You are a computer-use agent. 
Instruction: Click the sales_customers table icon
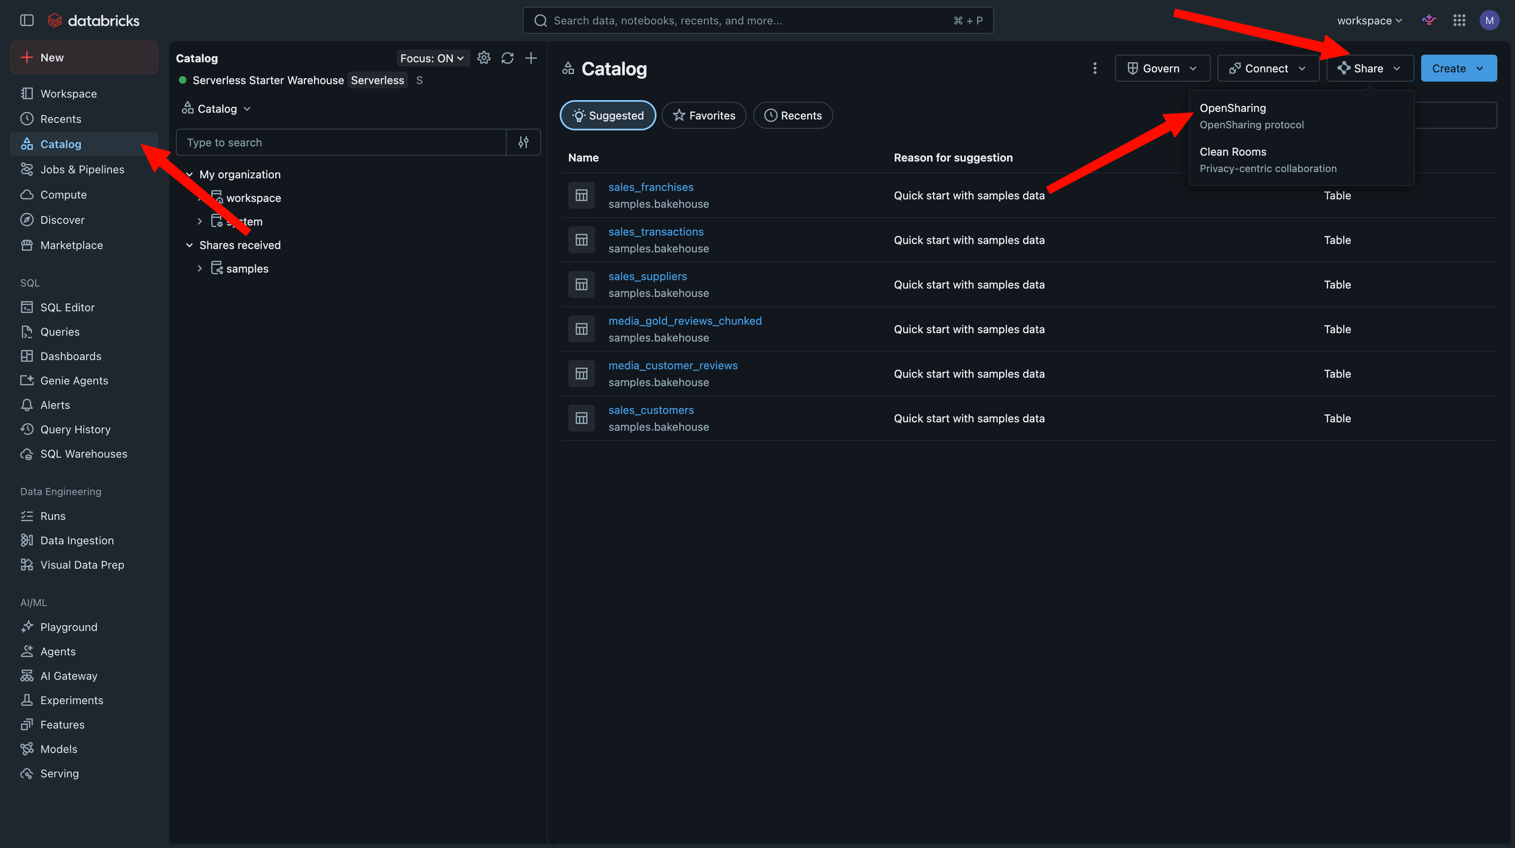coord(581,419)
